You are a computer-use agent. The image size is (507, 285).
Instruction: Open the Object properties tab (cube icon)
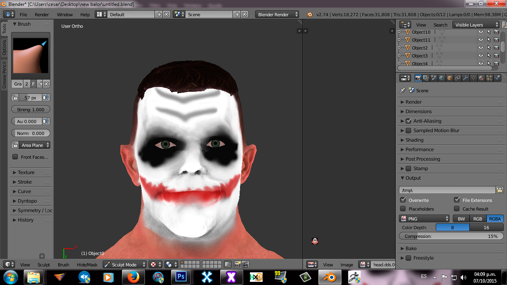pyautogui.click(x=450, y=78)
